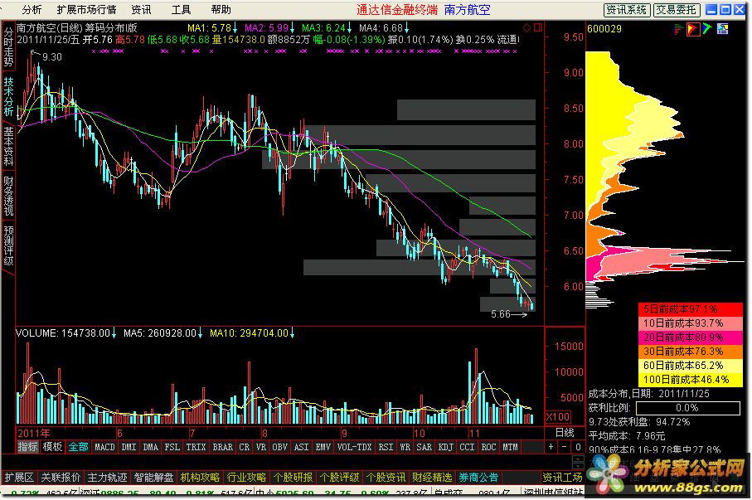Viewport: 752px width, 500px height.
Task: Open the 分析 menu
Action: pos(32,10)
